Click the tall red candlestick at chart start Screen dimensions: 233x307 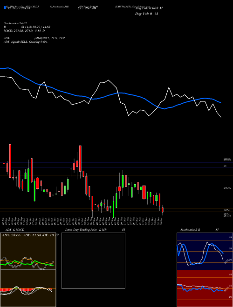(x=10, y=161)
